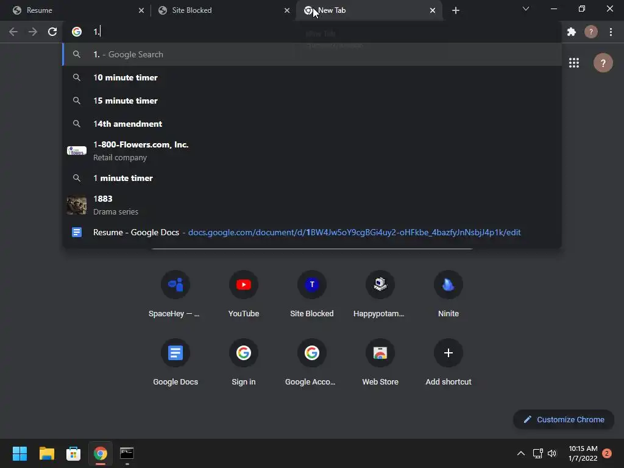Open the Google account avatar on page
The width and height of the screenshot is (624, 468).
click(x=603, y=63)
